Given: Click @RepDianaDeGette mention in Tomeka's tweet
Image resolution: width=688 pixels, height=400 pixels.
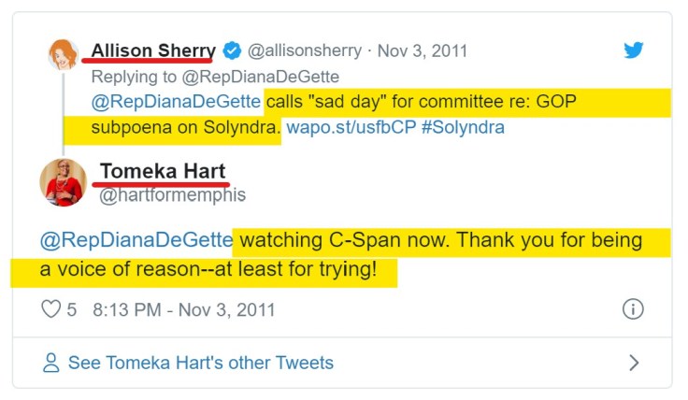Looking at the screenshot, I should coord(136,240).
